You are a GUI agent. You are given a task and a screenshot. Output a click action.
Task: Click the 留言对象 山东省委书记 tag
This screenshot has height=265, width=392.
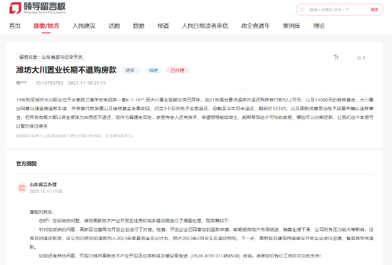51,57
